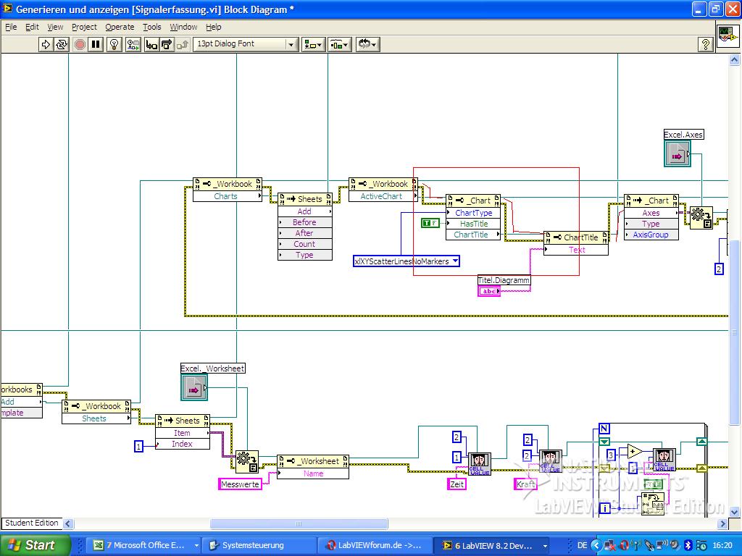Click the AxisGroup input of _Chart invoke node
The width and height of the screenshot is (742, 556).
click(x=651, y=235)
